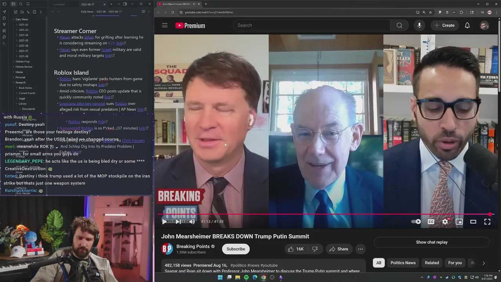Switch video to miniplayer
The image size is (501, 282).
click(x=459, y=222)
